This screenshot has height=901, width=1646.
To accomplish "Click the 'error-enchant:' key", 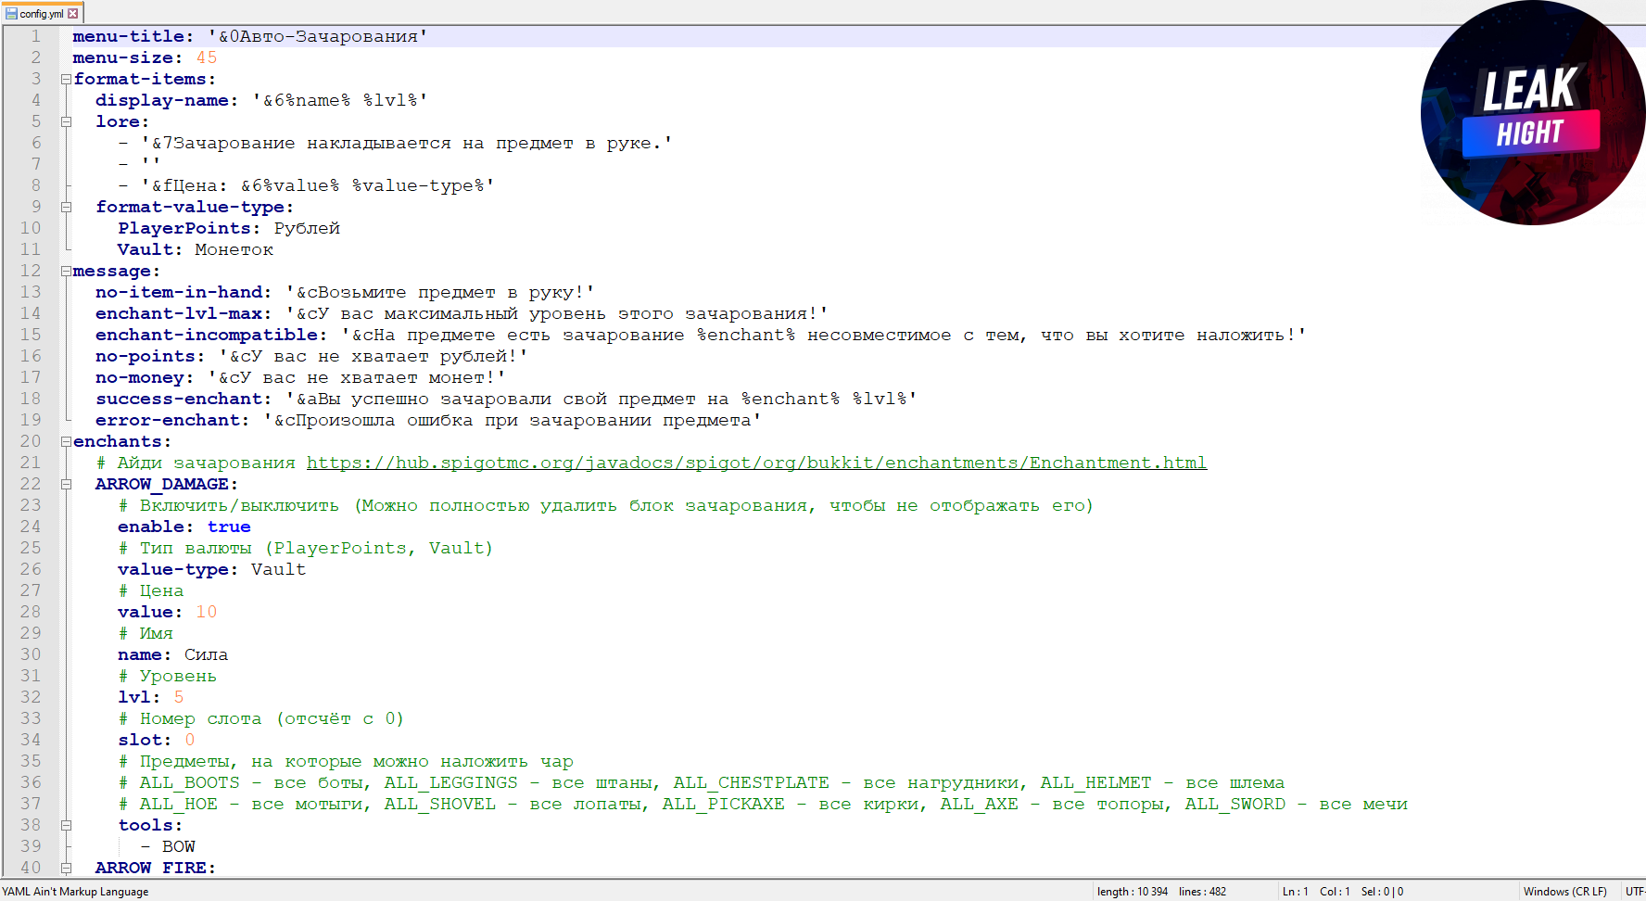I will point(172,420).
